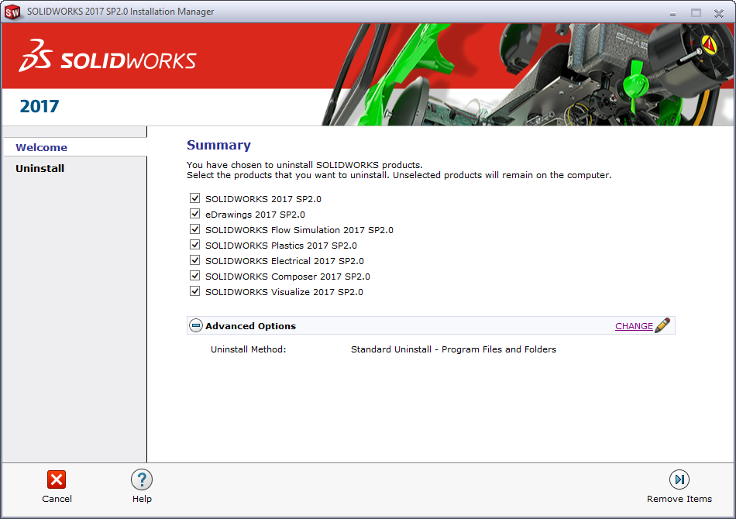Screen dimensions: 736x519
Task: Click the Help question-mark icon
Action: [x=142, y=479]
